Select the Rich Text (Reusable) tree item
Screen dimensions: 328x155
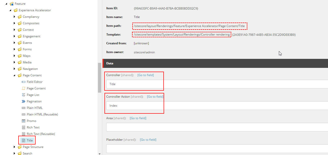[41, 134]
